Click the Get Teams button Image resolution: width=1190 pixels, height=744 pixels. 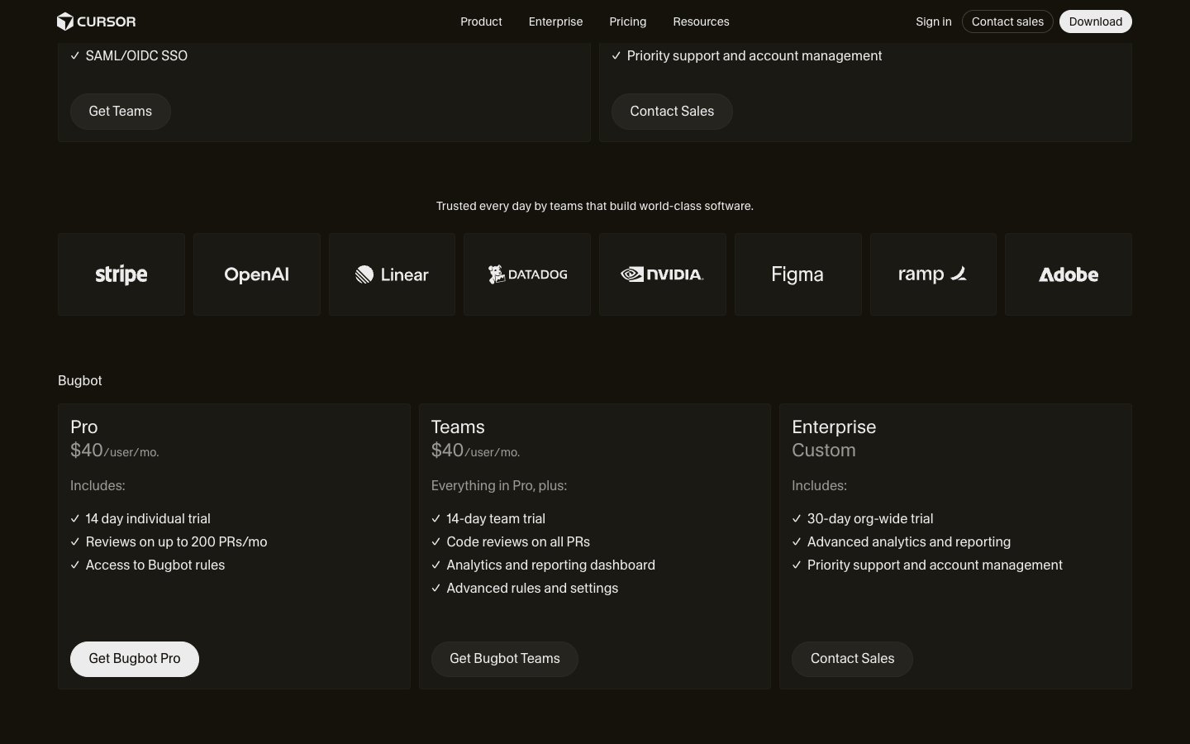coord(121,112)
